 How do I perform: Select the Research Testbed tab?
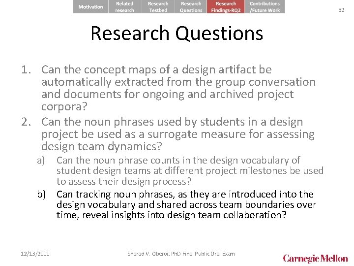158,6
